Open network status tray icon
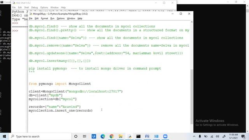This screenshot has height=140, width=249. (212, 136)
